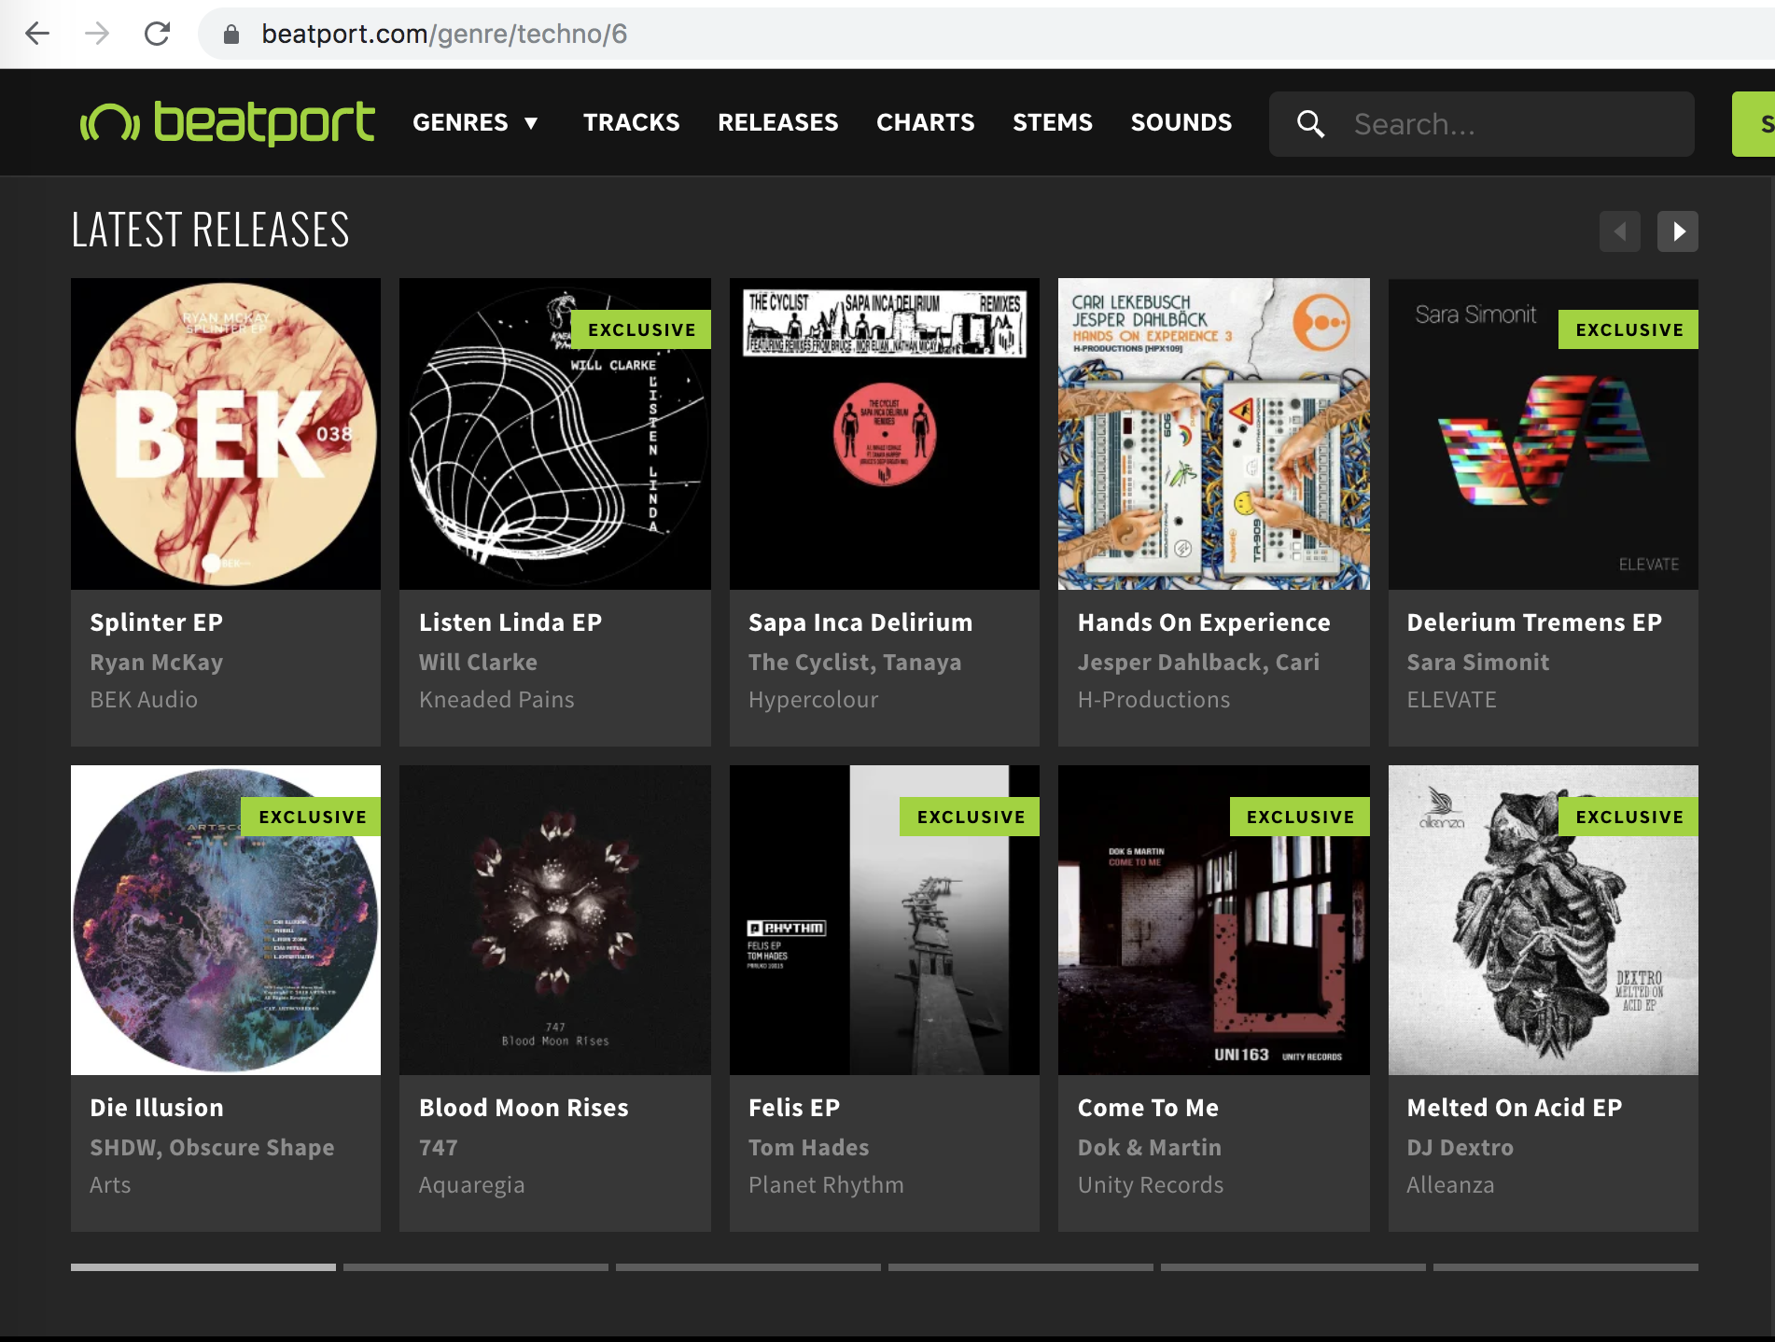Open the Melted On Acid EP title link
1775x1342 pixels.
(x=1515, y=1108)
